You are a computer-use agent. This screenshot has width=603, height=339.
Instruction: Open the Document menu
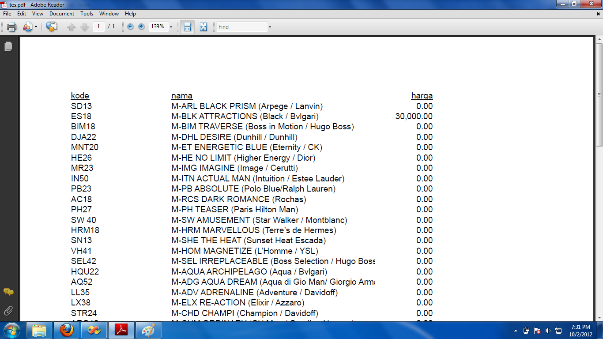coord(62,14)
